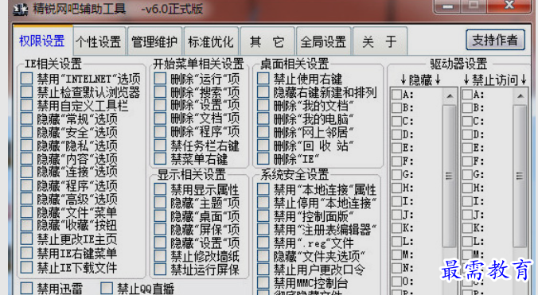Open the 关于 tab

pos(380,42)
